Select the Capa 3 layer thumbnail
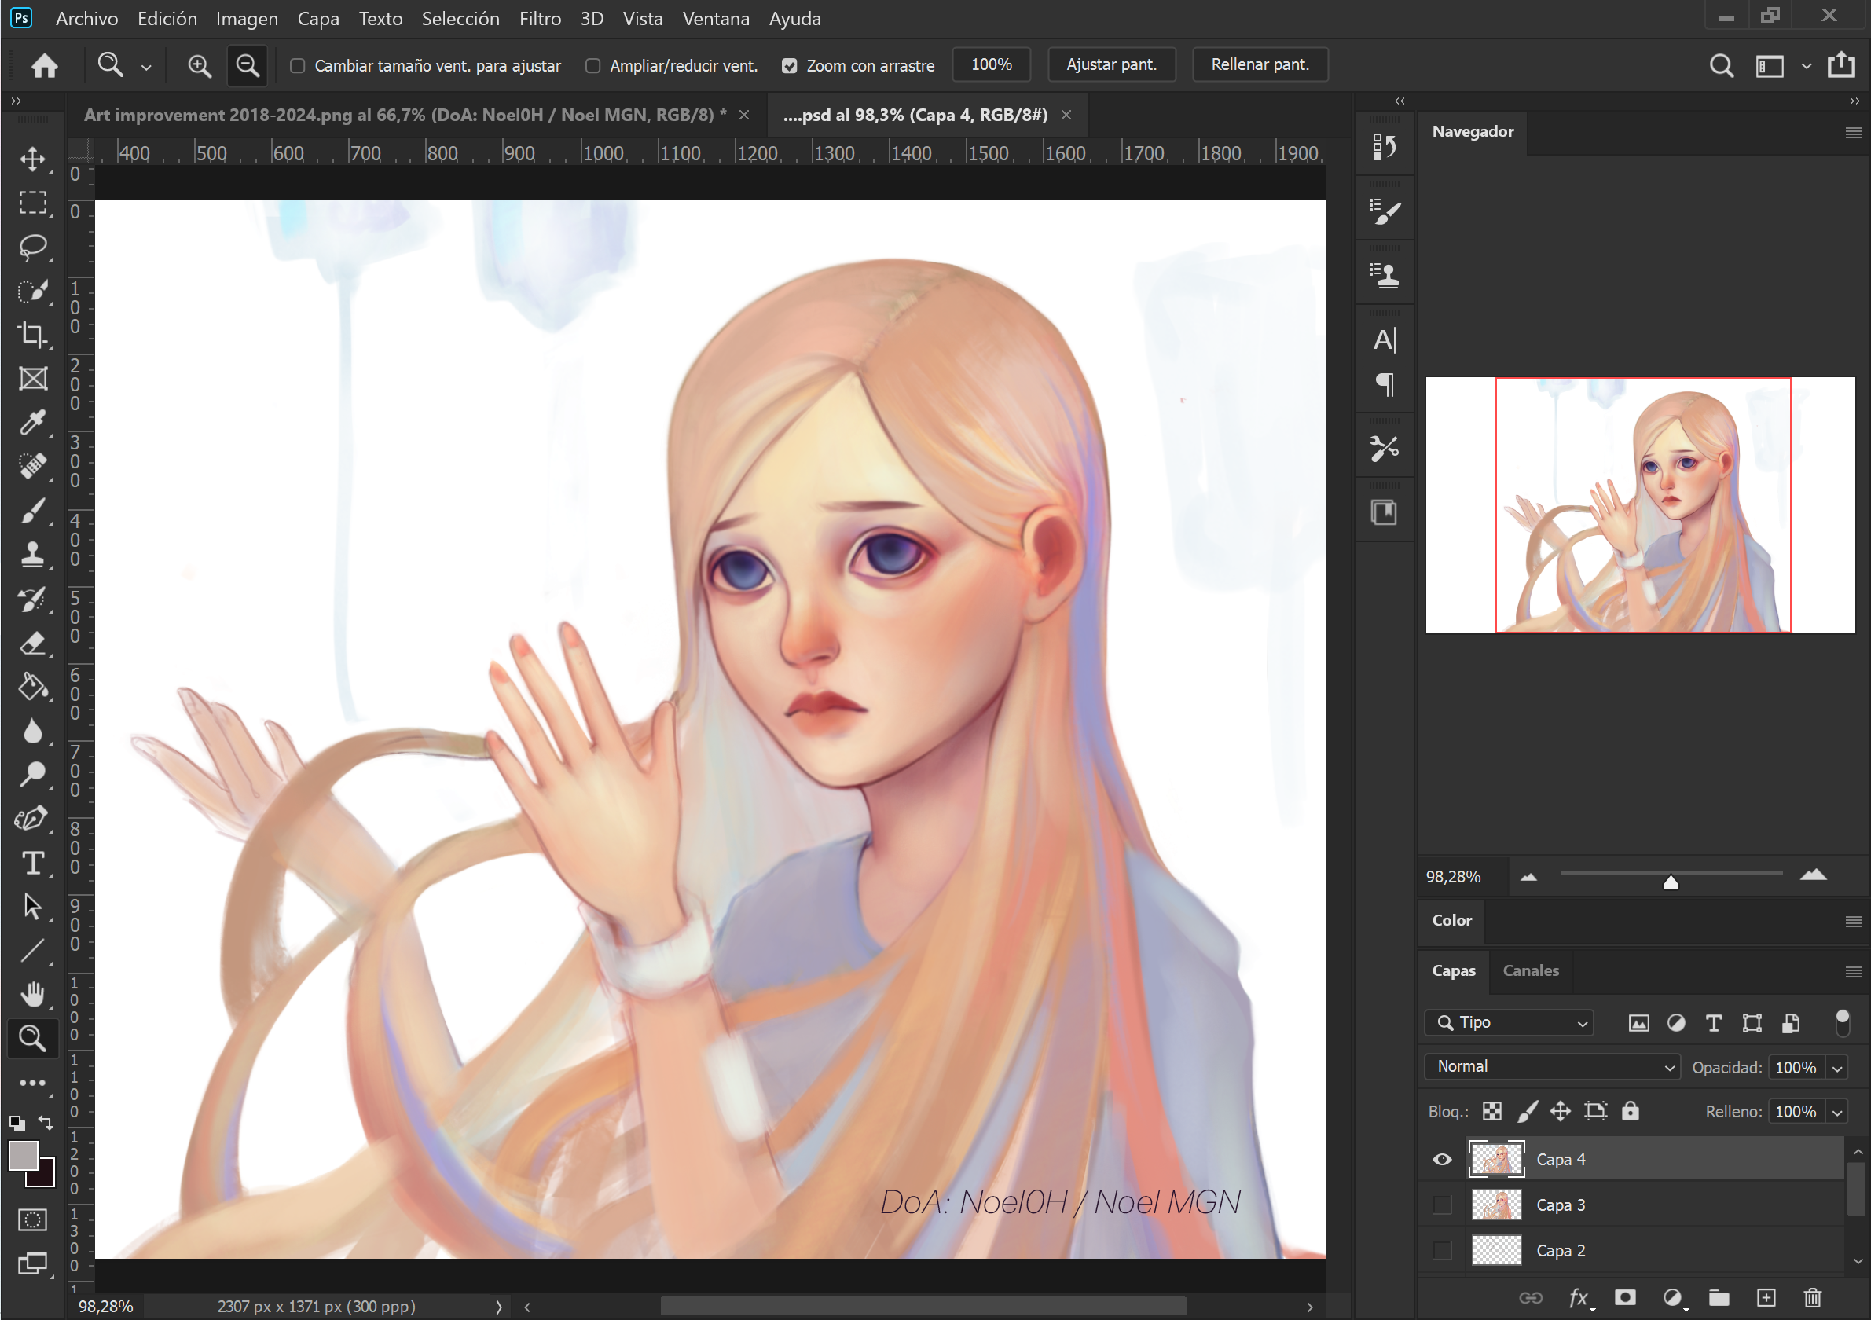The width and height of the screenshot is (1871, 1320). 1496,1204
